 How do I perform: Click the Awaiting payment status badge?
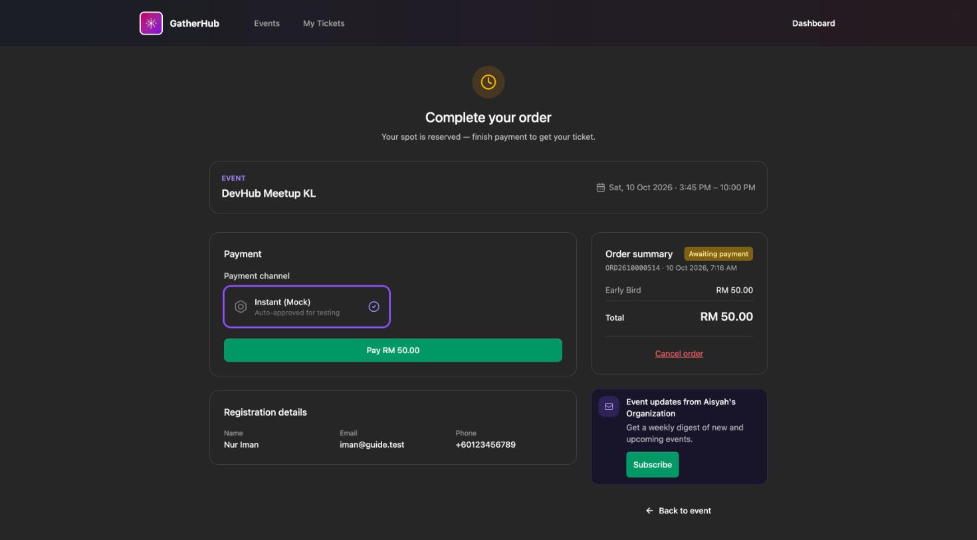(718, 254)
